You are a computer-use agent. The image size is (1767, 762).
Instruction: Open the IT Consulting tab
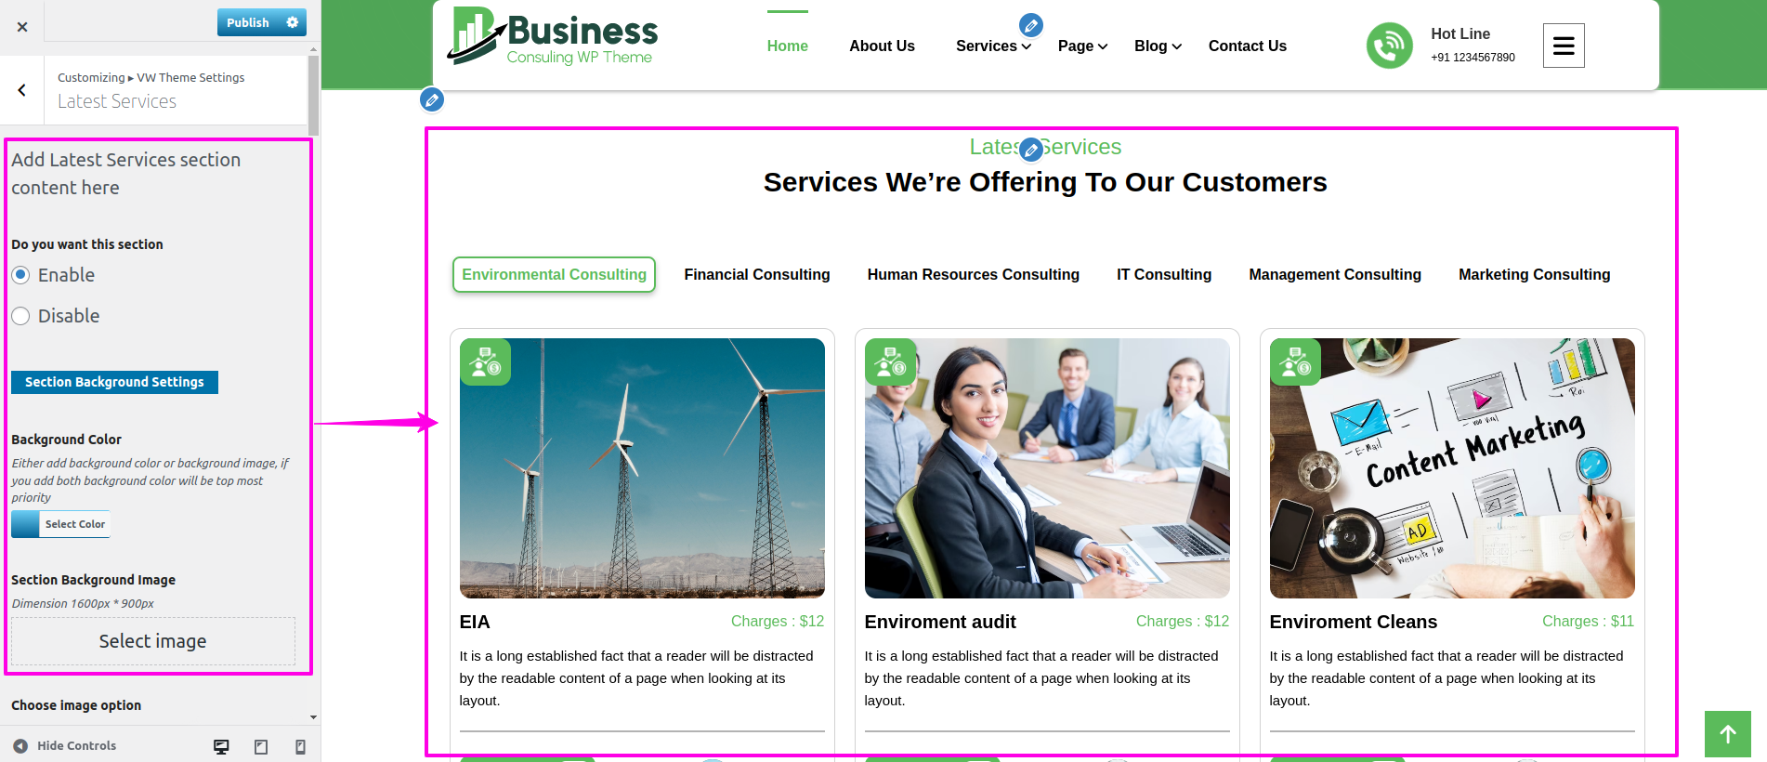1164,275
